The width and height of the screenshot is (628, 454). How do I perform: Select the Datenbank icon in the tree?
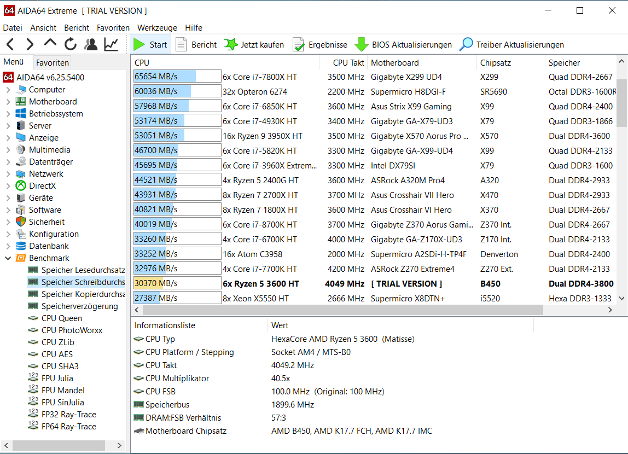21,246
